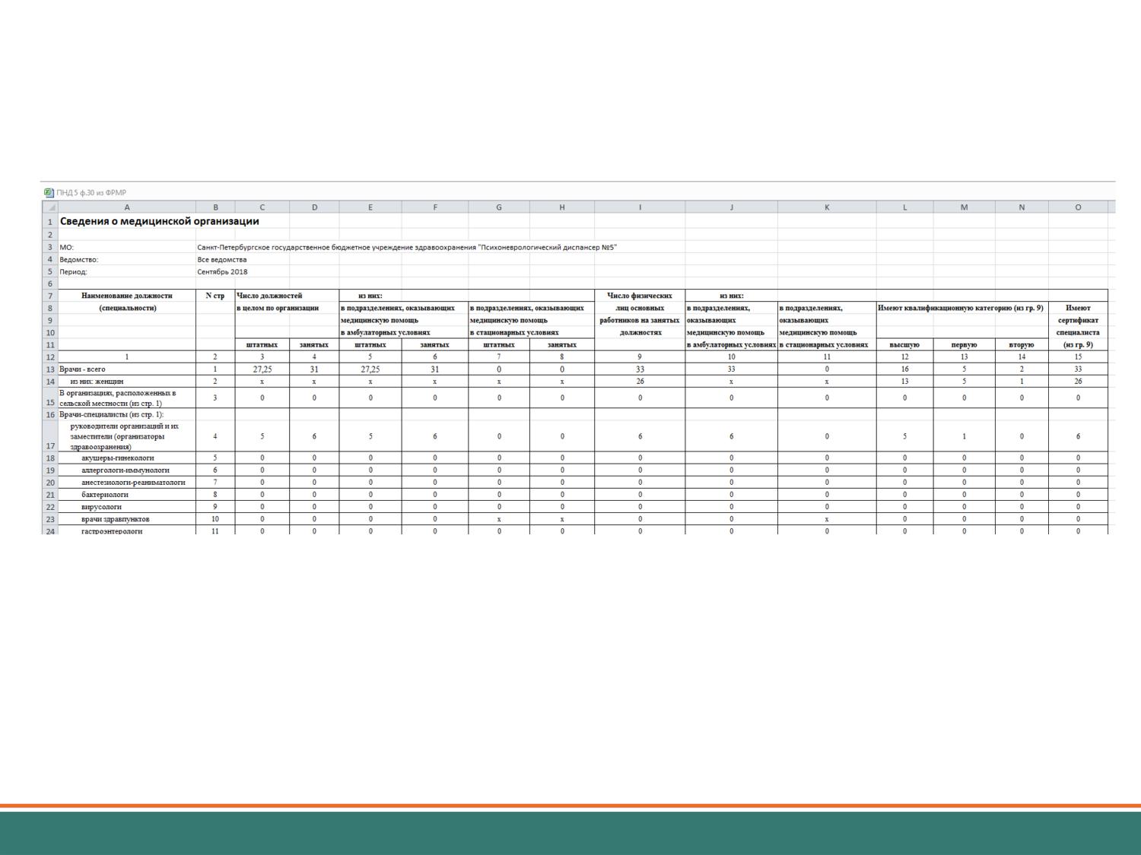Screen dimensions: 1141x855
Task: Click value 16 in Врачи - всего row
Action: click(905, 369)
